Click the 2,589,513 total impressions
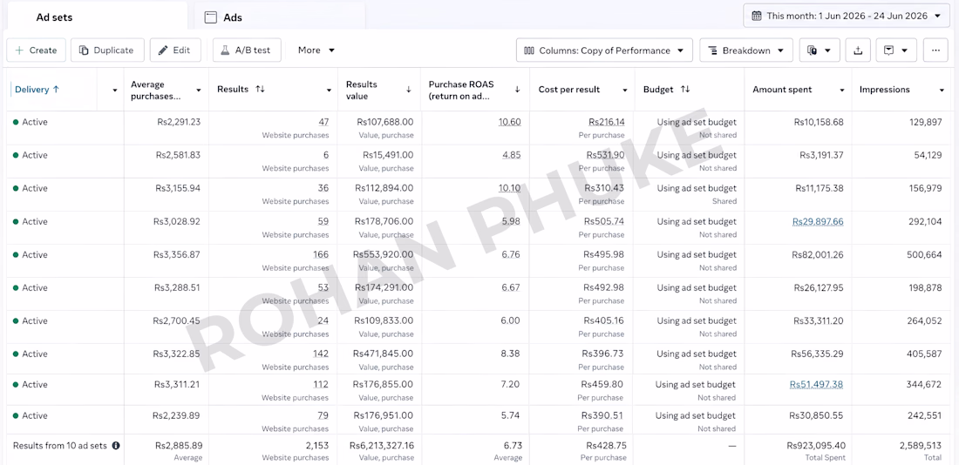 pyautogui.click(x=920, y=446)
